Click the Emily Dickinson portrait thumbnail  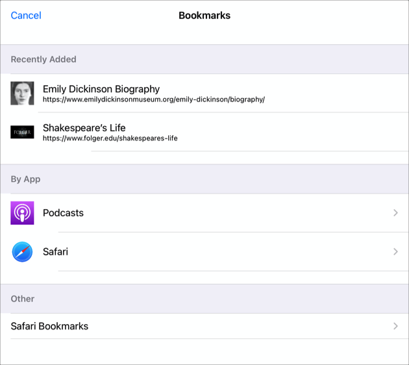pyautogui.click(x=22, y=94)
